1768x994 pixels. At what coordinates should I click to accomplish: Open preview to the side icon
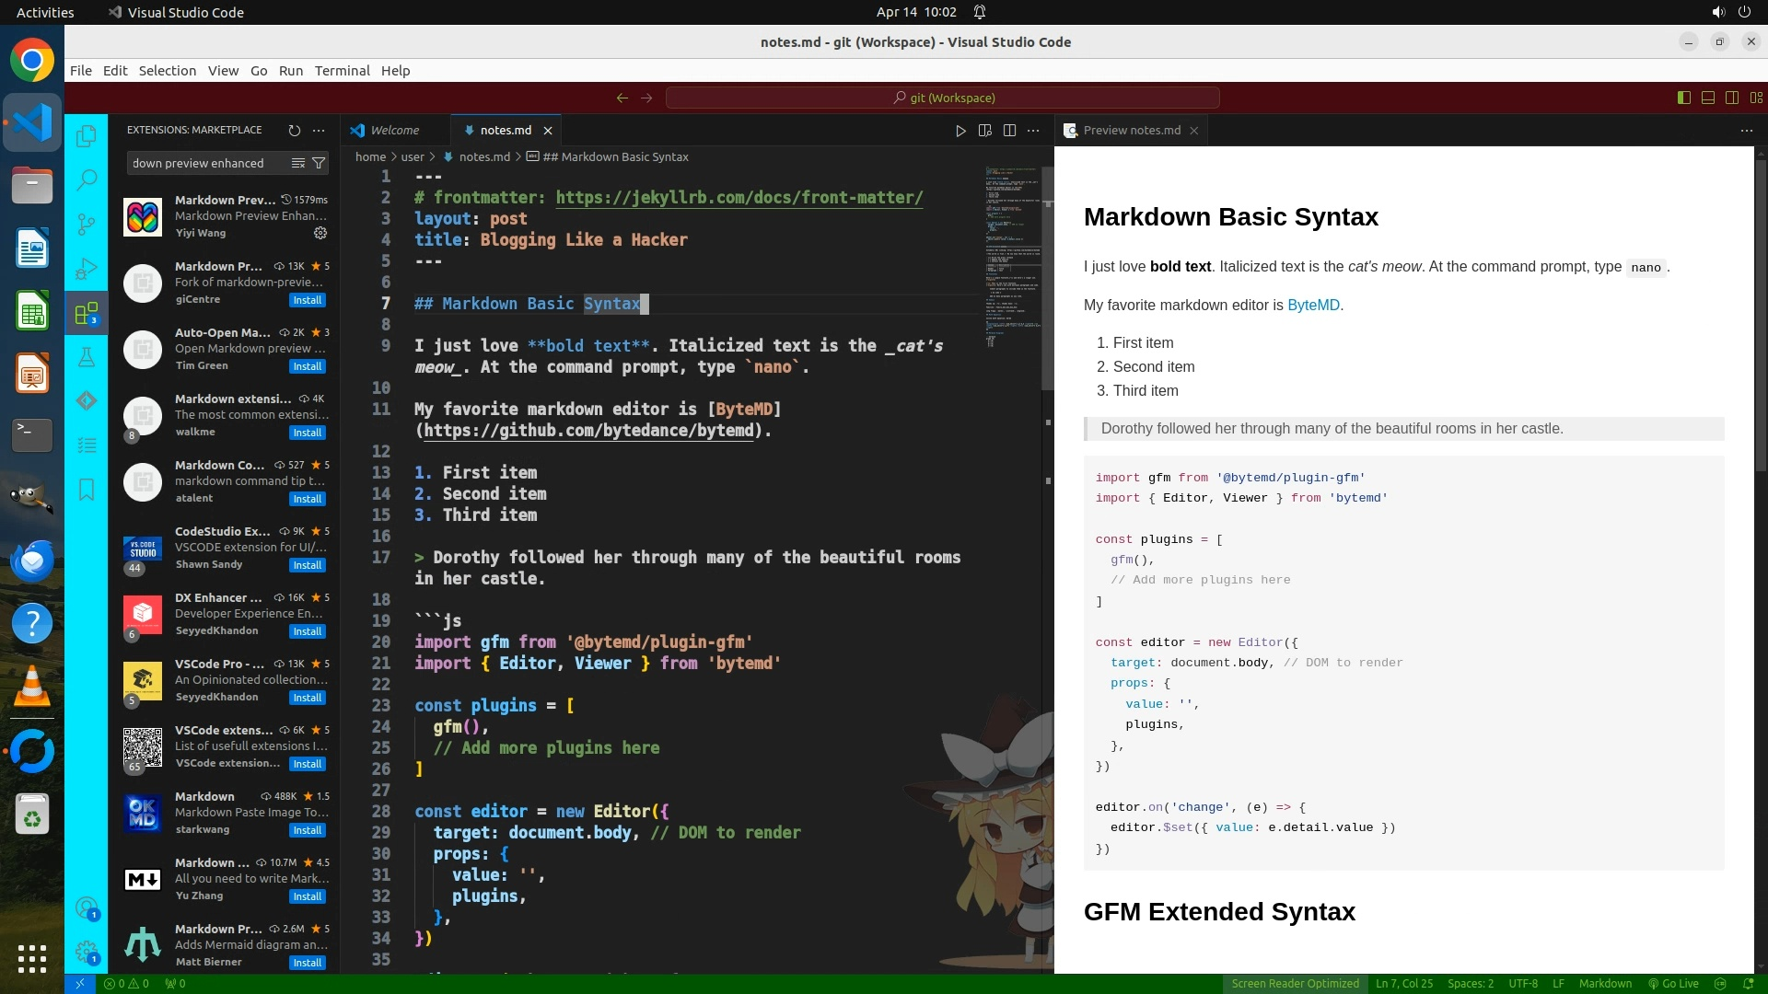(x=985, y=131)
